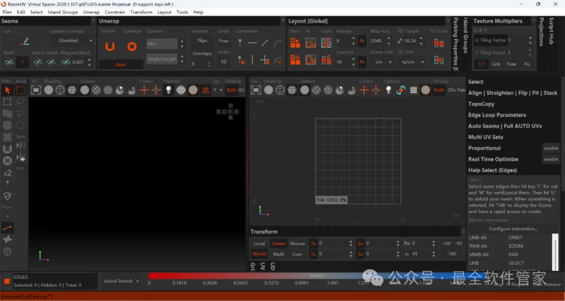Toggle Auto unfold mode
565x301 pixels.
(121, 64)
